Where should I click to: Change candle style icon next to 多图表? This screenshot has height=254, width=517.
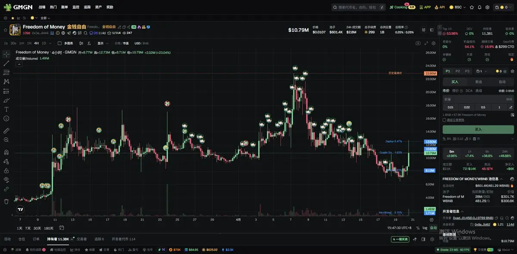click(x=81, y=43)
